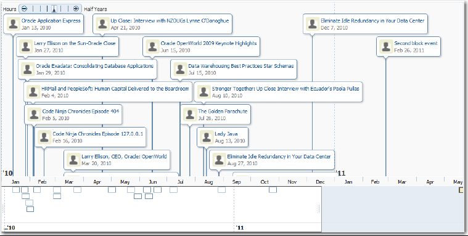Click the Aug month label on time axis
This screenshot has width=468, height=236.
(208, 182)
